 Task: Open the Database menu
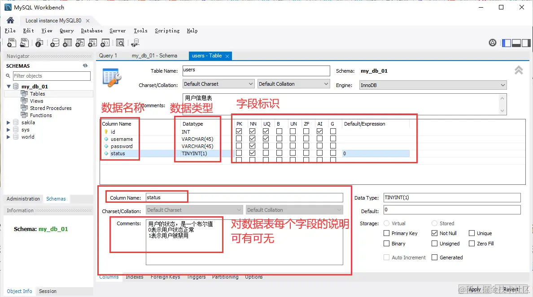coord(92,31)
